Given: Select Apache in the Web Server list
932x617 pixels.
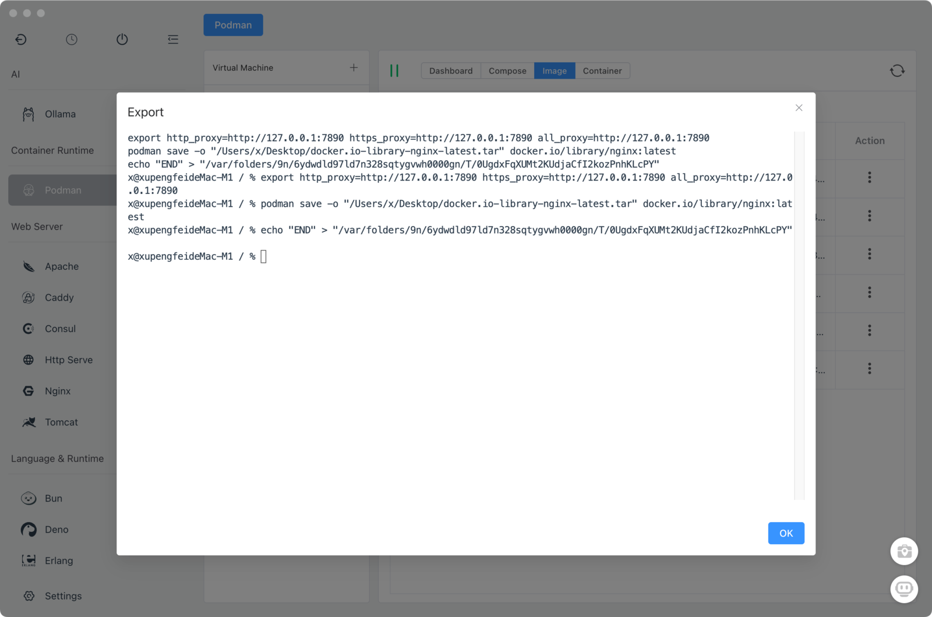Looking at the screenshot, I should (x=61, y=266).
